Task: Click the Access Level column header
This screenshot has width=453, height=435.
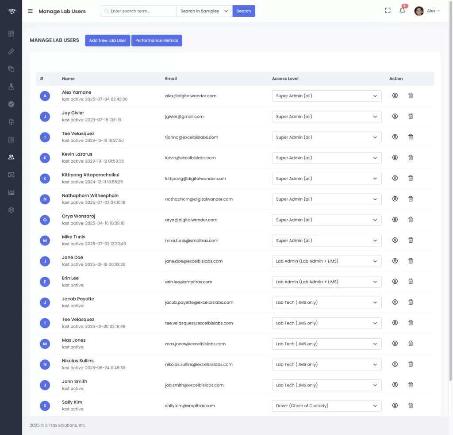Action: [285, 79]
